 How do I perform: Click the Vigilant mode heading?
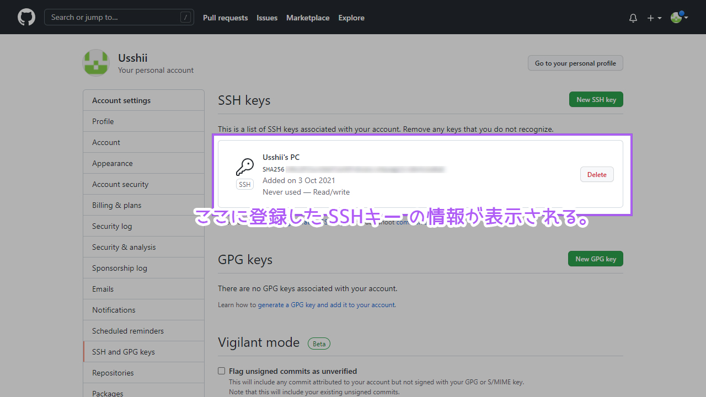point(259,342)
